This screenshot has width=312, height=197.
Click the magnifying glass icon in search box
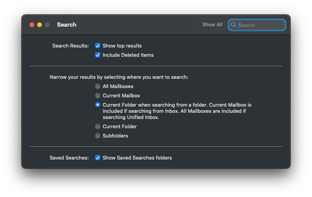[233, 25]
